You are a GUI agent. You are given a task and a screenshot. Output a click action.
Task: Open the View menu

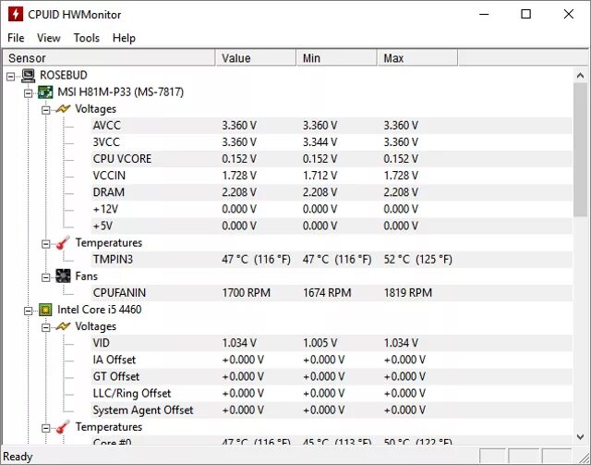point(49,38)
